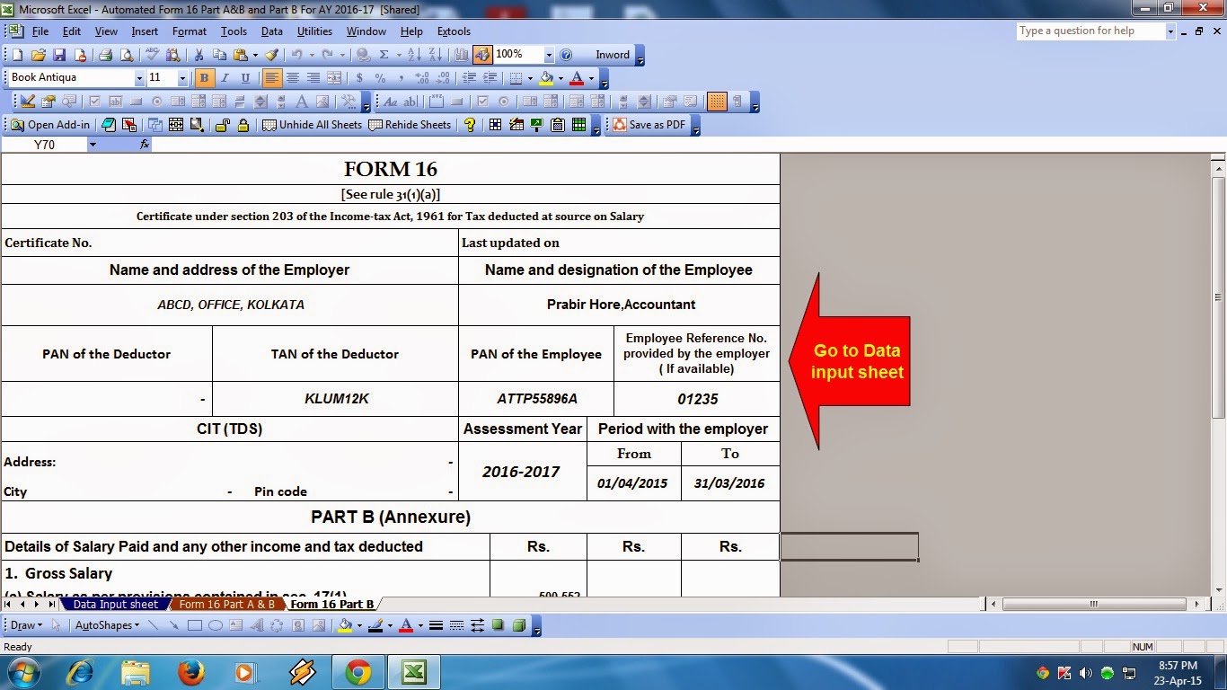
Task: Select the Oval drawing tool
Action: (x=216, y=625)
